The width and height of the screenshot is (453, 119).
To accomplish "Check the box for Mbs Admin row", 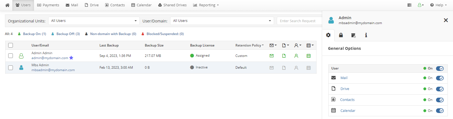I will click(11, 68).
